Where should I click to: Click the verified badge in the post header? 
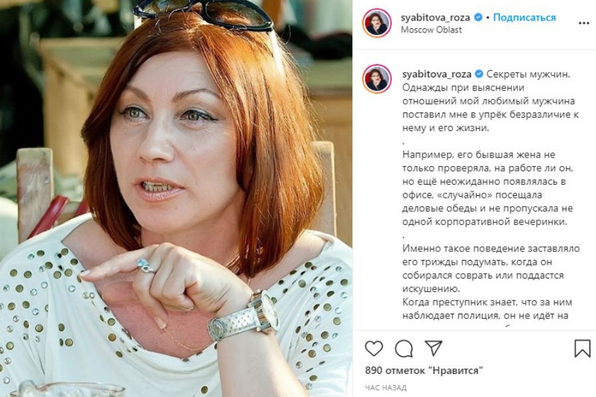[x=478, y=17]
